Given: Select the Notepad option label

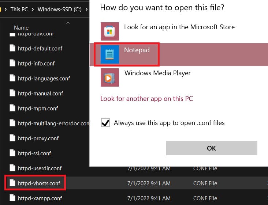Looking at the screenshot, I should pyautogui.click(x=137, y=50).
